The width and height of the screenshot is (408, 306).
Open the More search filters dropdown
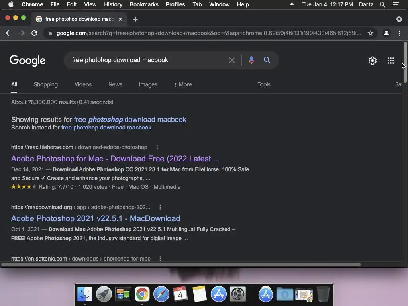coord(183,84)
